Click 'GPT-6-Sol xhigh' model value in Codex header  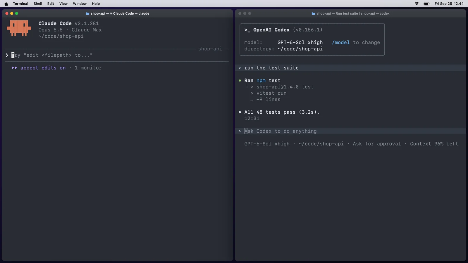point(300,42)
